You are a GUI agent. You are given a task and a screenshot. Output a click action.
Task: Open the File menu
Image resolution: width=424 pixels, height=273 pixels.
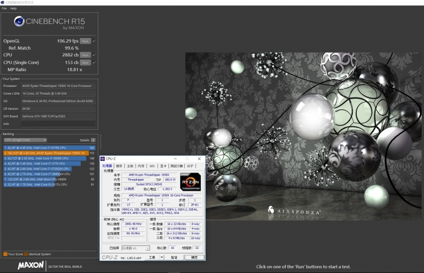[x=4, y=8]
